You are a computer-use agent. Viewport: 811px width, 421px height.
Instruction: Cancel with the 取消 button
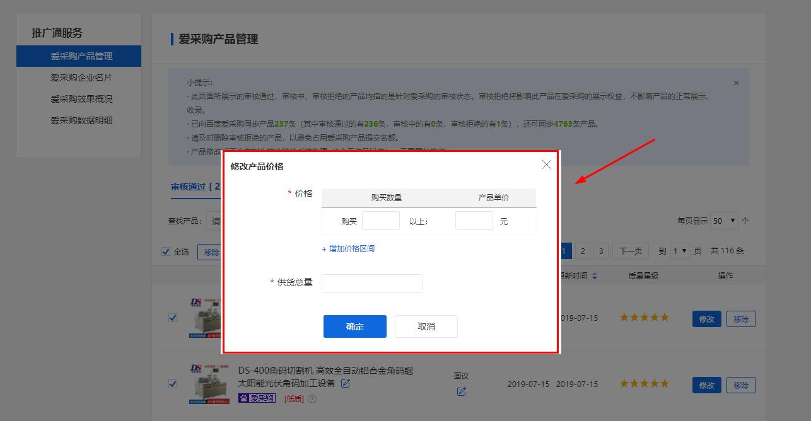(426, 326)
